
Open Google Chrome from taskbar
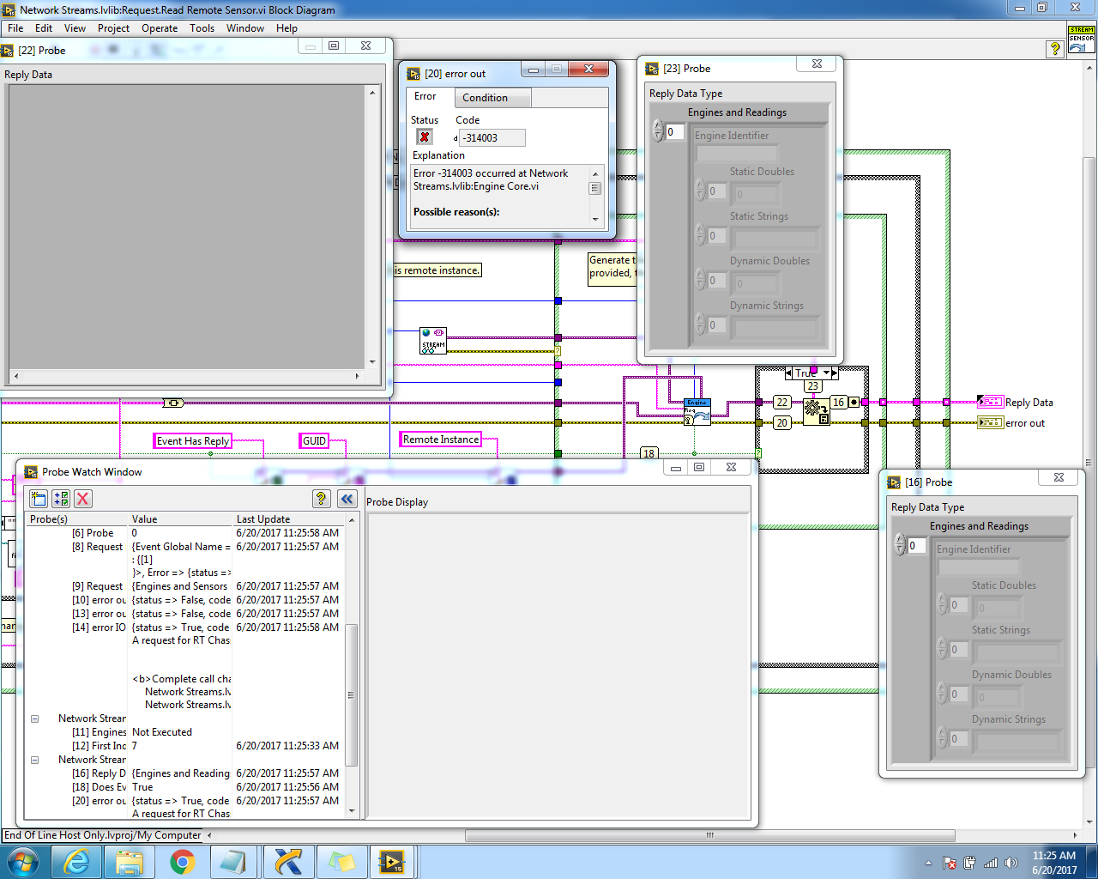click(x=182, y=862)
